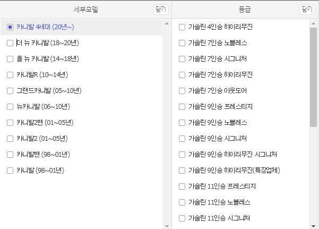Image resolution: width=319 pixels, height=229 pixels.
Task: Click the 등급 list scrollbar thumb
Action: click(313, 77)
